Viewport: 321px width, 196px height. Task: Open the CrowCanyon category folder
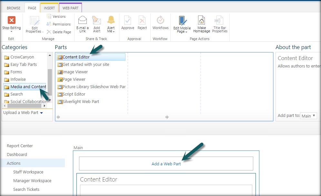point(19,57)
